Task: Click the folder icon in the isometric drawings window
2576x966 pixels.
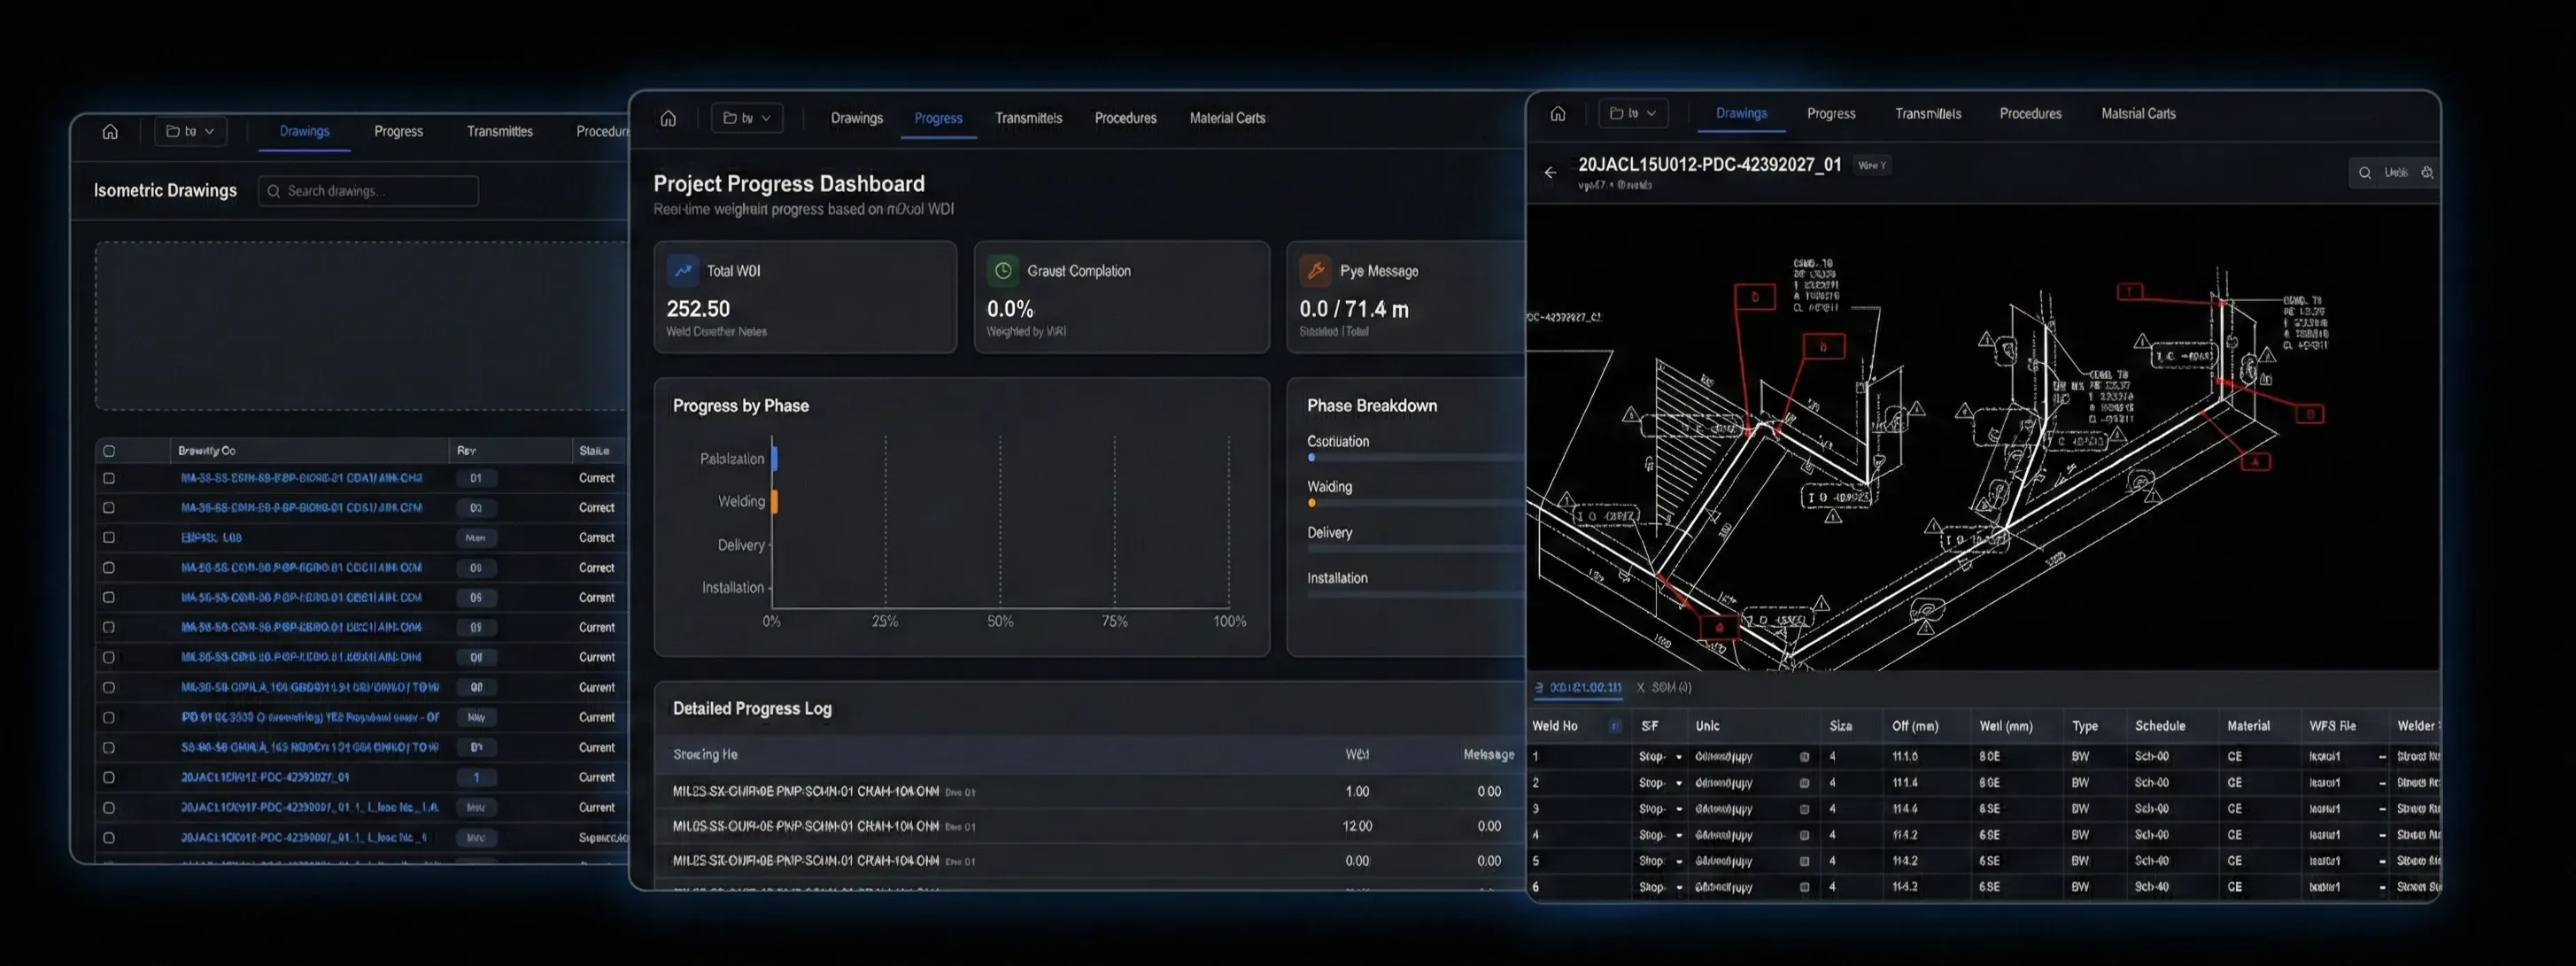Action: pyautogui.click(x=173, y=130)
